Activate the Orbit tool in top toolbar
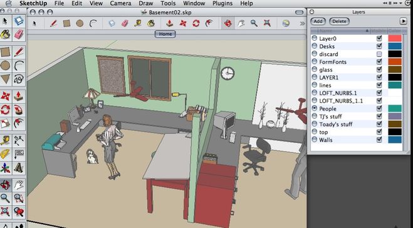 227,23
